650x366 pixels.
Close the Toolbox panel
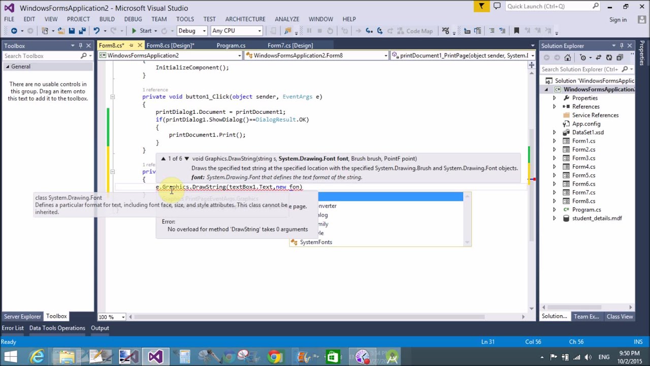tap(88, 46)
